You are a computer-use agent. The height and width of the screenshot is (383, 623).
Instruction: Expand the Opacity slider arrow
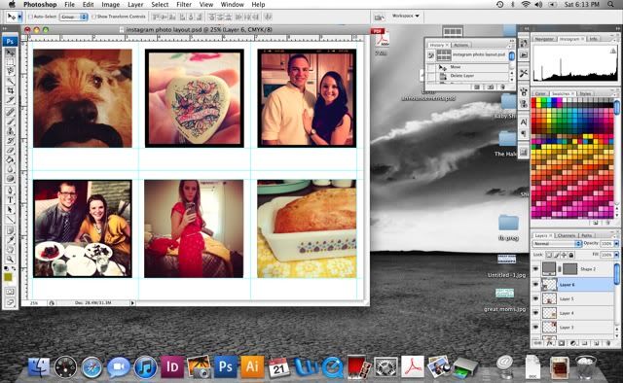[616, 243]
